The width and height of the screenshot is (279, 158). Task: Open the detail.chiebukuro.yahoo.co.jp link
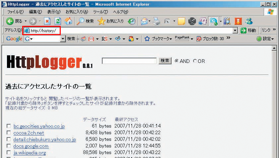(45, 139)
